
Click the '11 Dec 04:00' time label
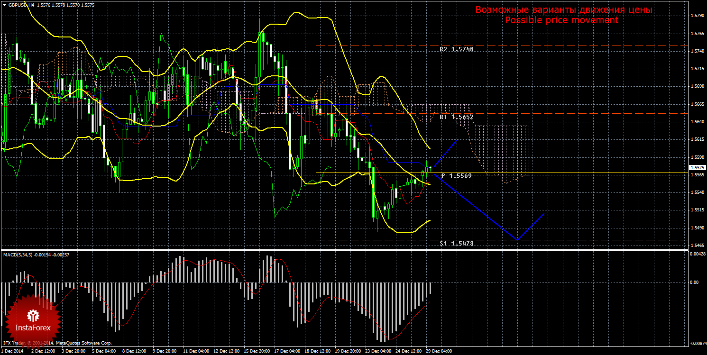196,352
